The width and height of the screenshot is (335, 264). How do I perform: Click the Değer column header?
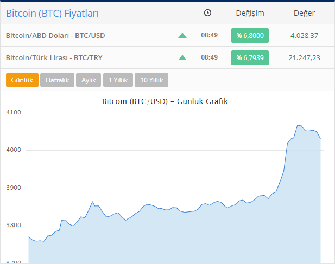pyautogui.click(x=304, y=13)
